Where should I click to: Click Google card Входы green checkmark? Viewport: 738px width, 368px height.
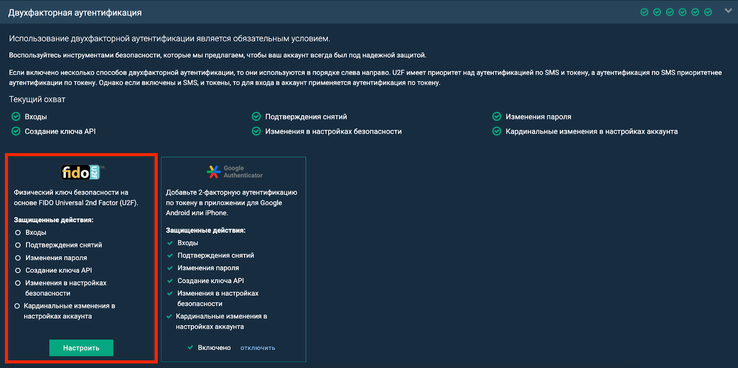pyautogui.click(x=170, y=243)
